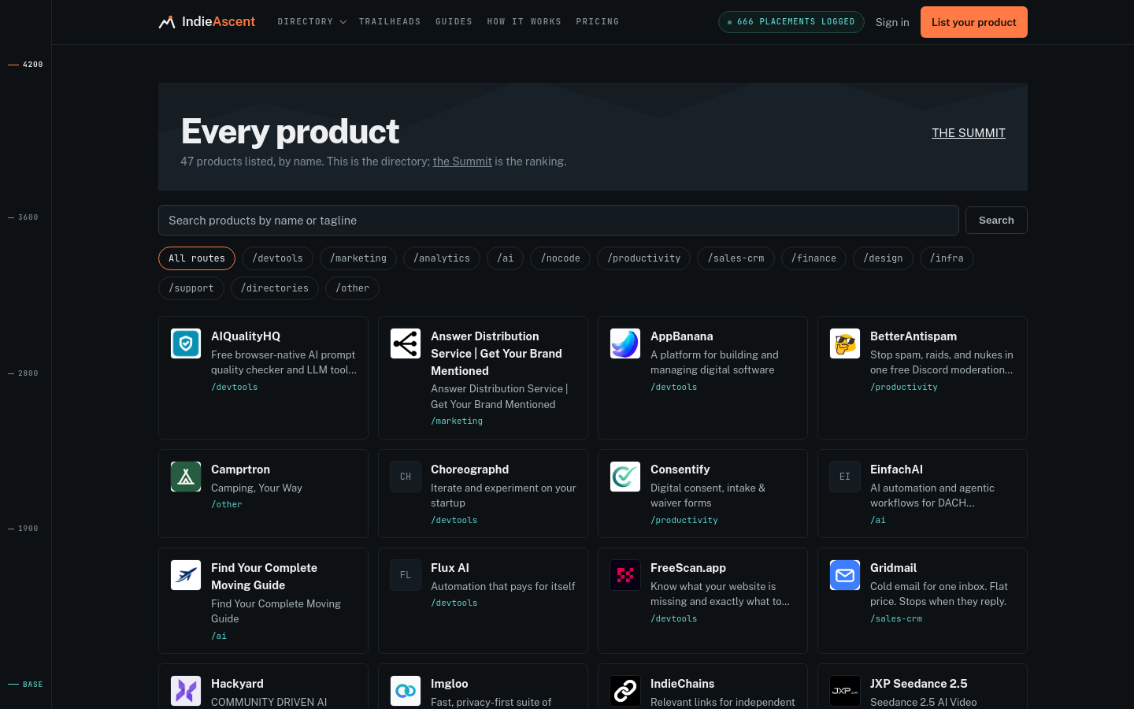Screen dimensions: 1134x709
Task: Click the IndieAscent mountain logo icon
Action: click(166, 22)
